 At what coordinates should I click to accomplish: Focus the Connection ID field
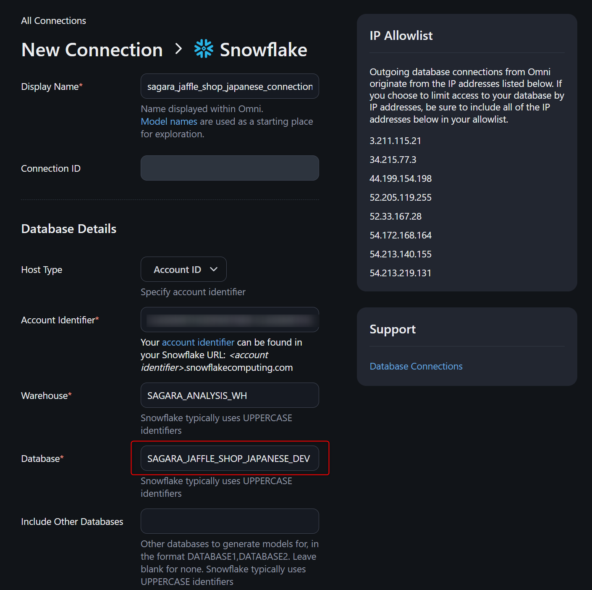pos(230,168)
